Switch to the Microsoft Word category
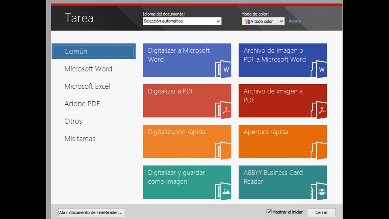This screenshot has height=219, width=389. (88, 69)
